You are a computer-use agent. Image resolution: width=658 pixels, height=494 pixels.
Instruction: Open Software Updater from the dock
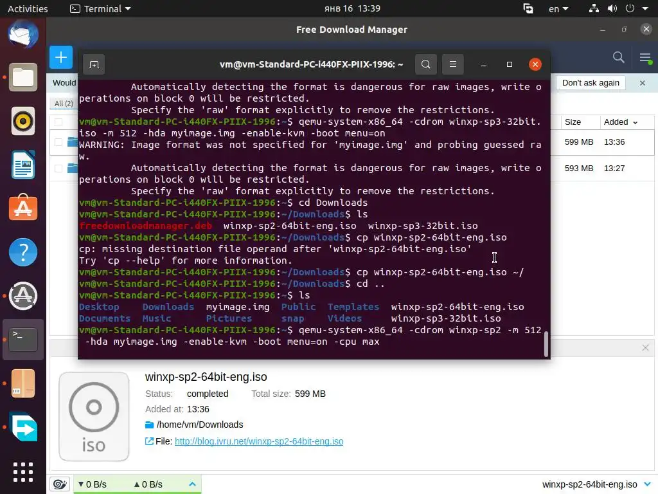click(x=23, y=296)
